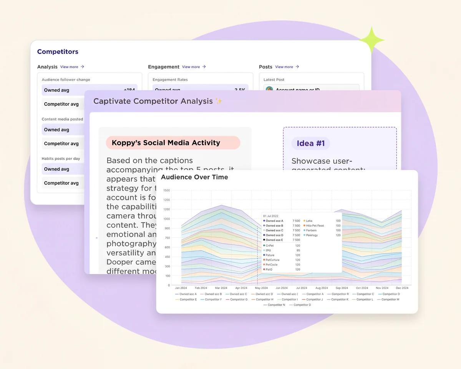Image resolution: width=461 pixels, height=369 pixels.
Task: Toggle Competitor E legend entry
Action: [186, 299]
